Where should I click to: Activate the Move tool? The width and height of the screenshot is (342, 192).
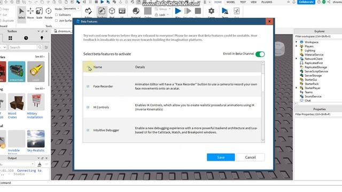pyautogui.click(x=30, y=13)
